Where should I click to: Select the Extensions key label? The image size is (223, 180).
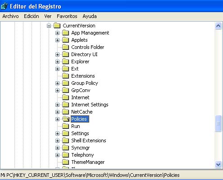pyautogui.click(x=83, y=76)
